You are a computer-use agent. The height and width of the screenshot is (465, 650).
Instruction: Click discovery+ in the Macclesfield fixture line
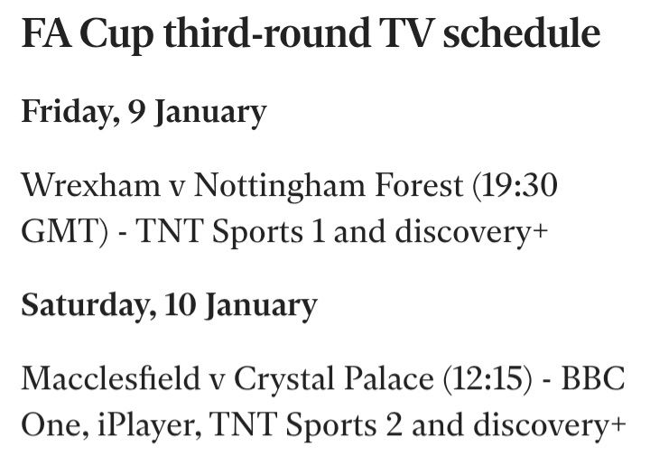(x=549, y=425)
